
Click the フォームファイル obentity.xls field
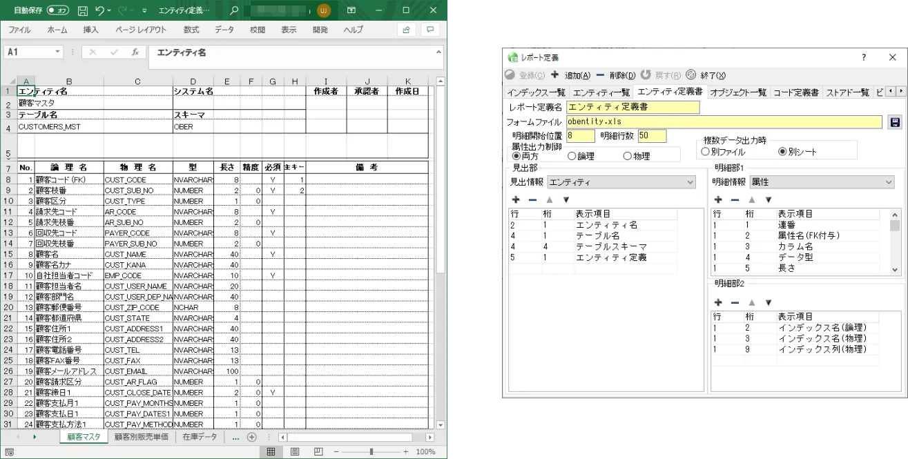(724, 122)
